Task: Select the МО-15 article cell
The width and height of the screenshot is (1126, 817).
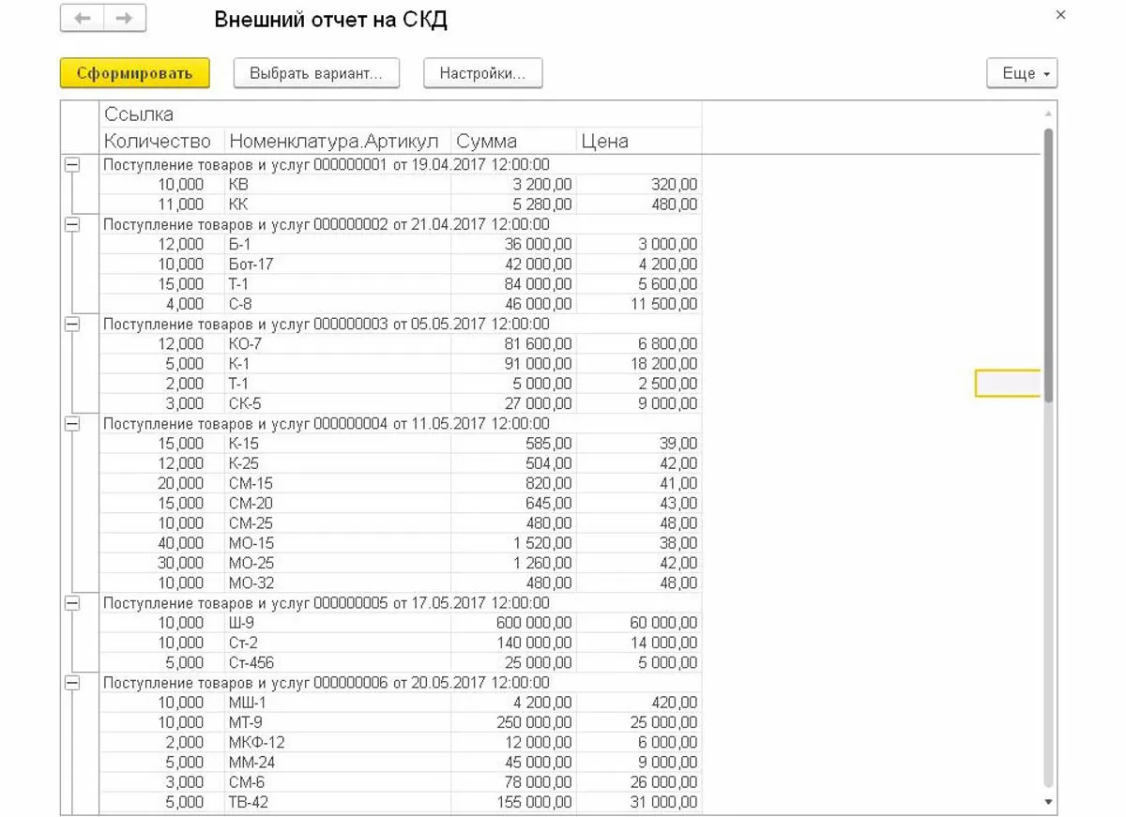Action: [x=338, y=543]
